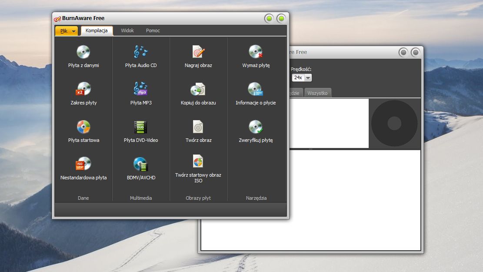The height and width of the screenshot is (272, 483).
Task: Launch Zweryfikuj płytę
Action: point(256,131)
